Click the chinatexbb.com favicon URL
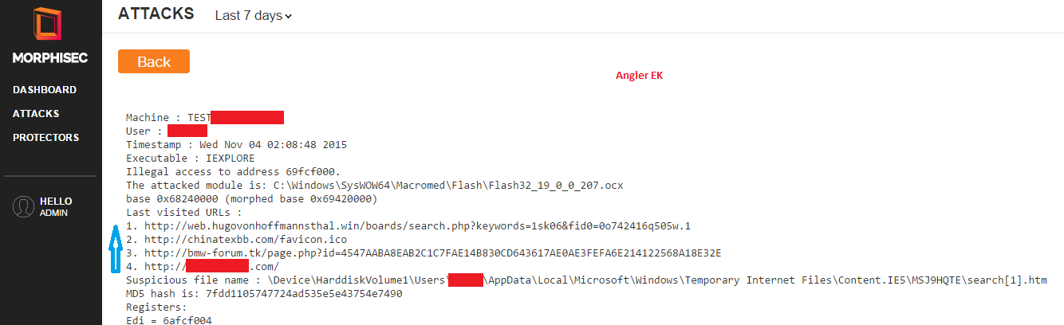This screenshot has width=1064, height=325. click(246, 239)
